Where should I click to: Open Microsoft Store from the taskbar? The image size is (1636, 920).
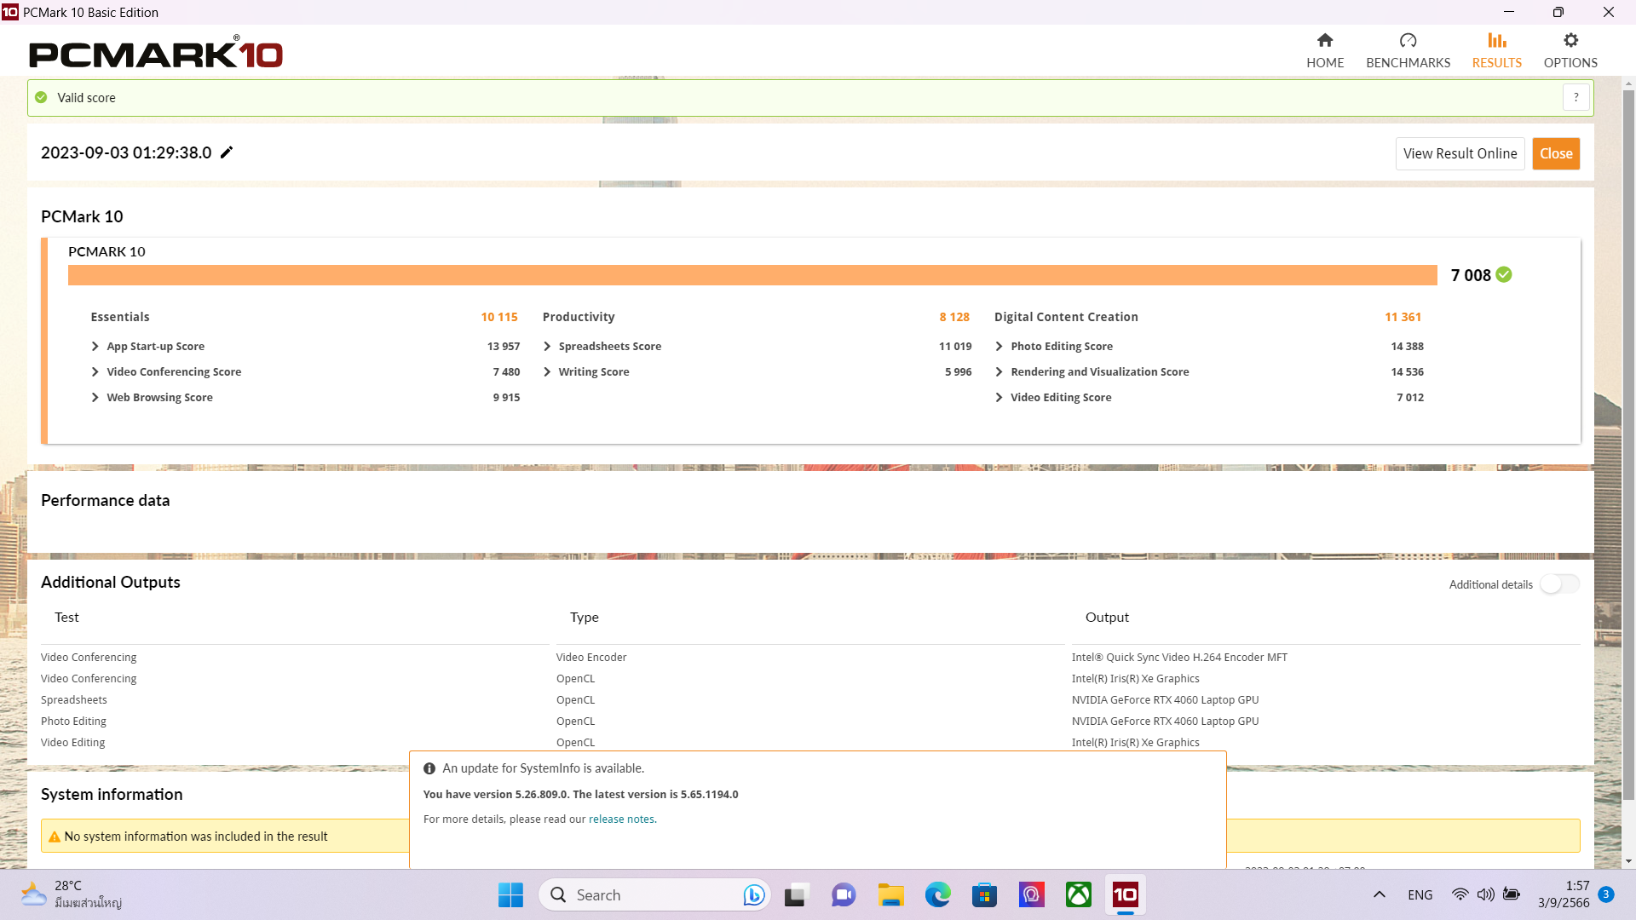984,894
